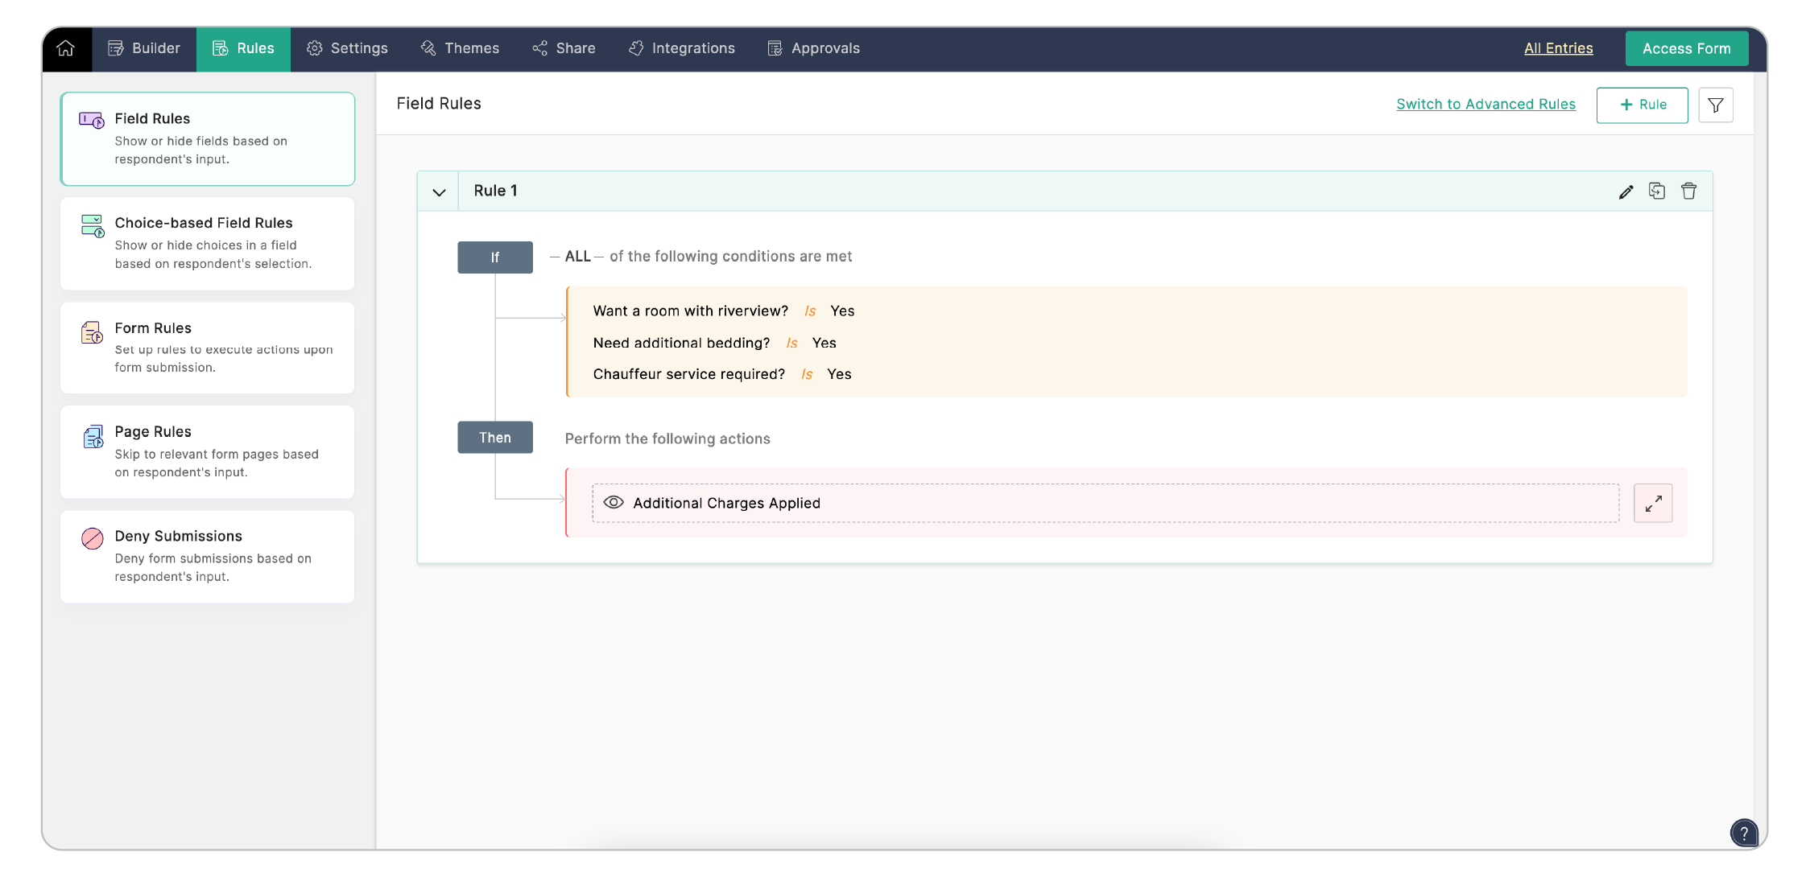Click the Access Form button
This screenshot has height=877, width=1810.
pos(1686,48)
